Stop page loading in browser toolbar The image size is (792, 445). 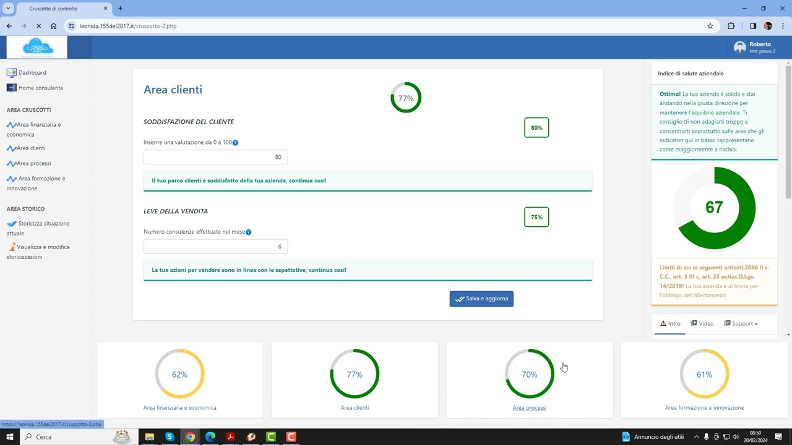coord(38,26)
